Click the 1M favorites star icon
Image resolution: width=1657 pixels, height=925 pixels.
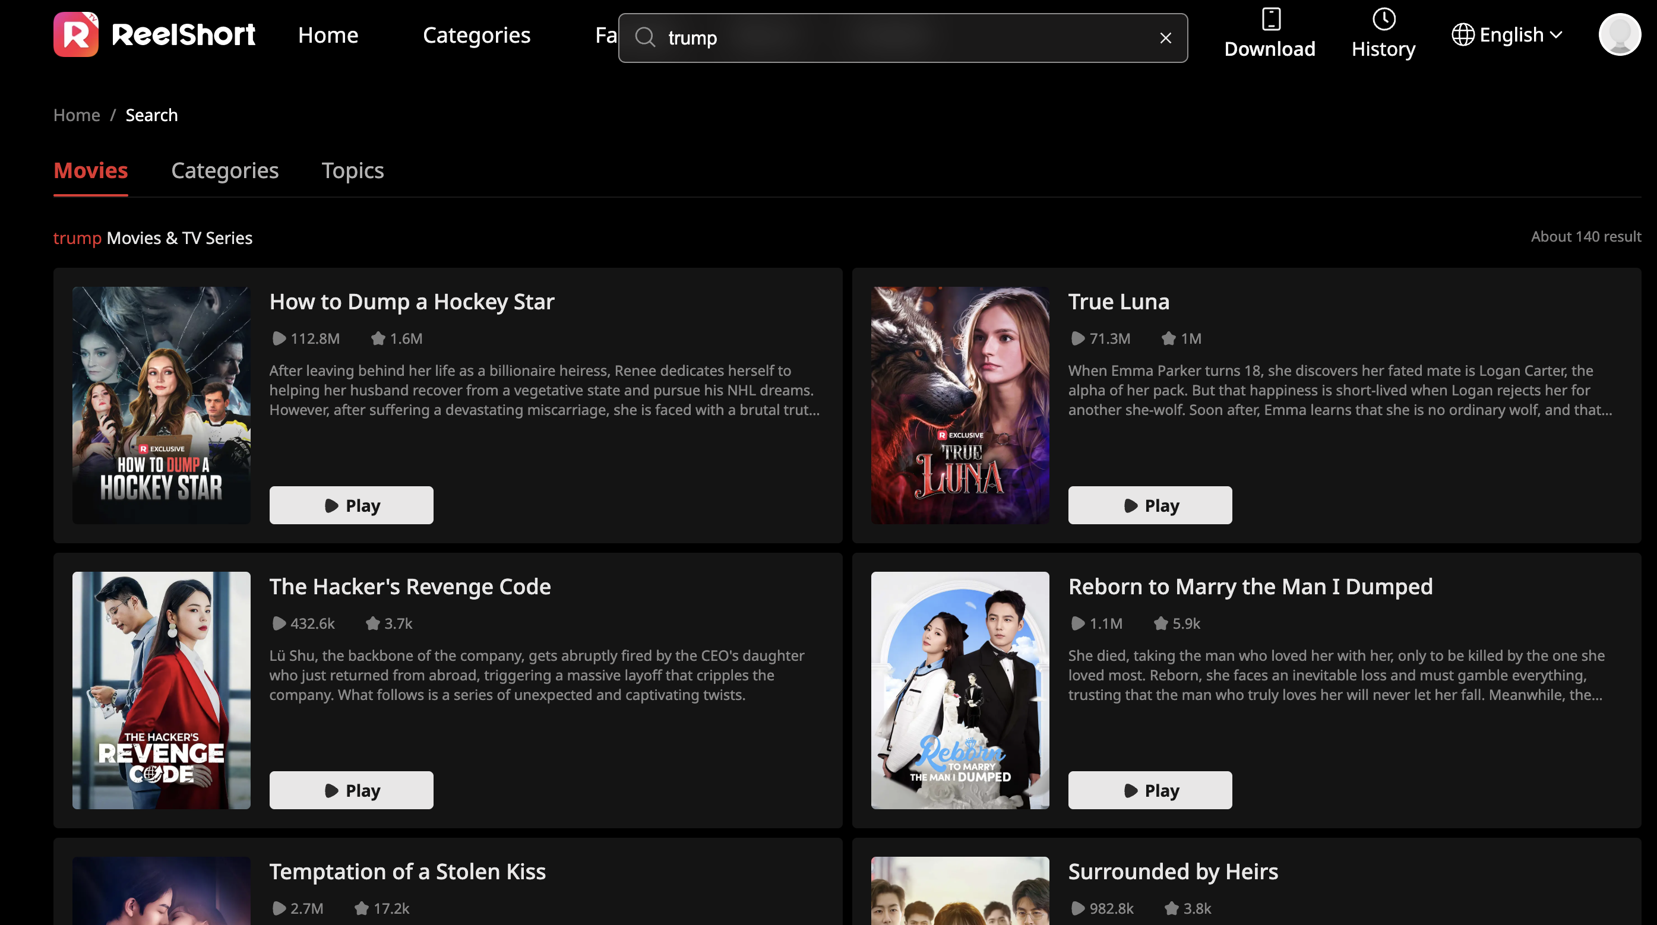(x=1169, y=338)
